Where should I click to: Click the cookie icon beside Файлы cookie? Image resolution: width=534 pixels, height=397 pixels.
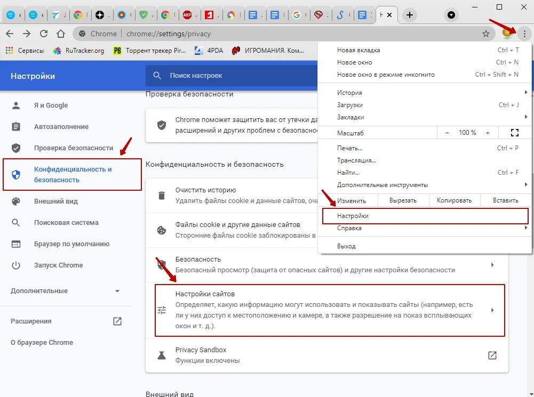tap(162, 230)
